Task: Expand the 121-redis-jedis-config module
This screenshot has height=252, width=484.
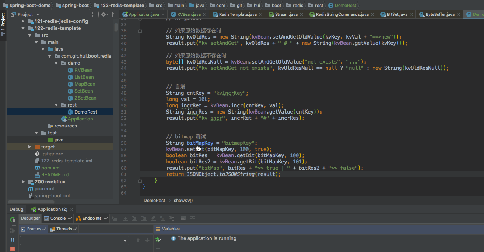Action: (24, 21)
